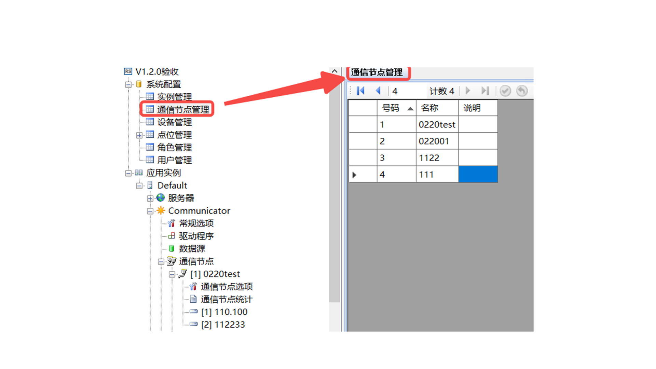Collapse the 通信节点 tree node

[161, 262]
